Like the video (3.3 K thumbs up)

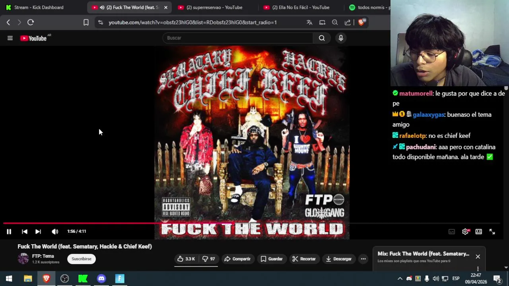tap(186, 259)
